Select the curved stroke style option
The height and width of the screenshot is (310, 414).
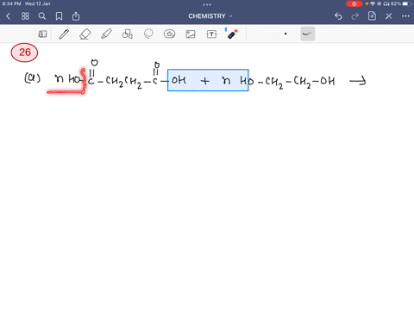tap(308, 34)
